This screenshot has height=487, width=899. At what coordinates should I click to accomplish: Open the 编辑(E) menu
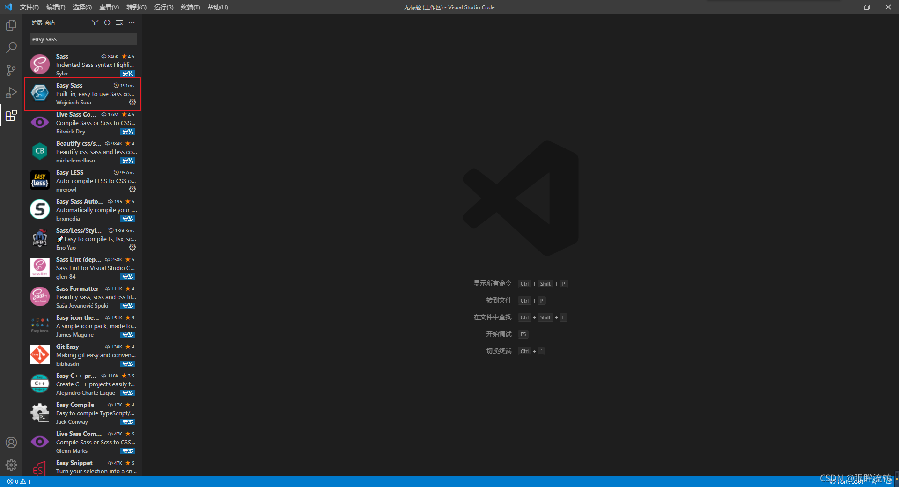[x=56, y=7]
